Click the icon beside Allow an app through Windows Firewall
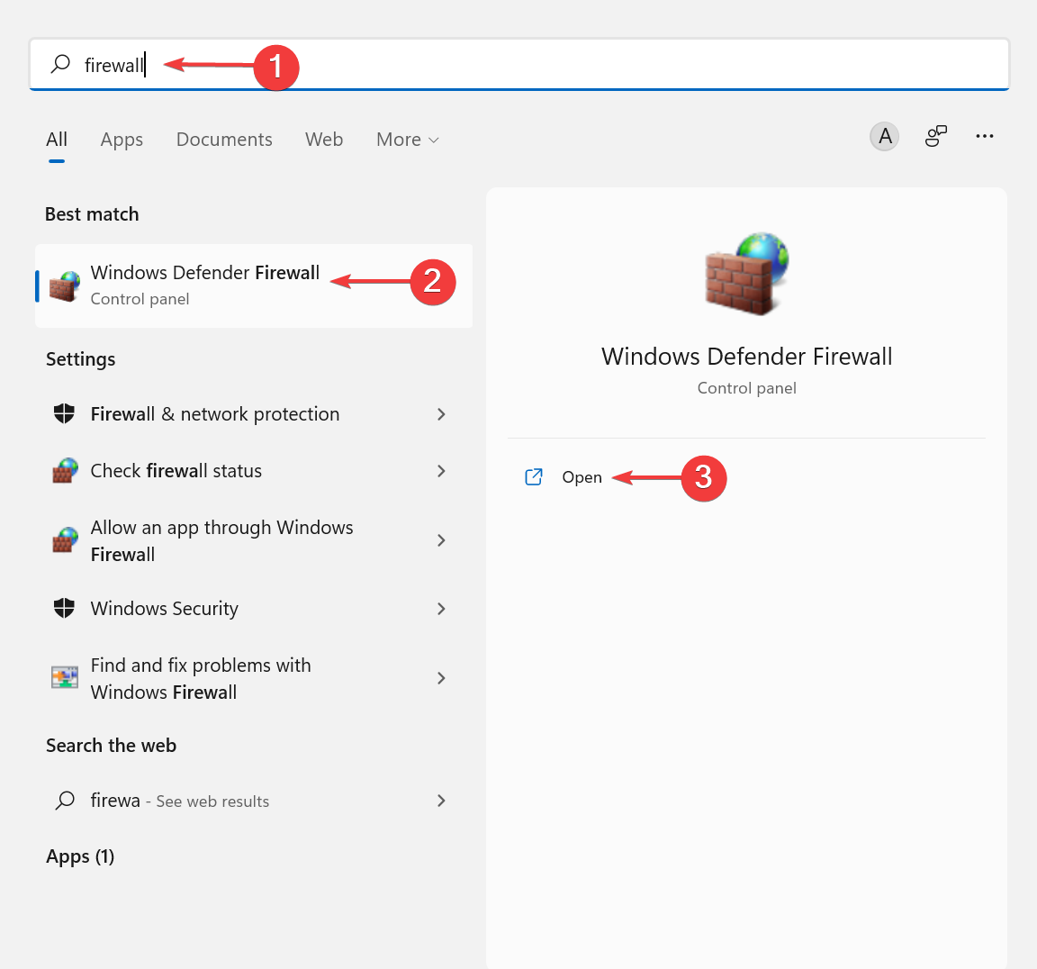The height and width of the screenshot is (969, 1037). [x=65, y=539]
